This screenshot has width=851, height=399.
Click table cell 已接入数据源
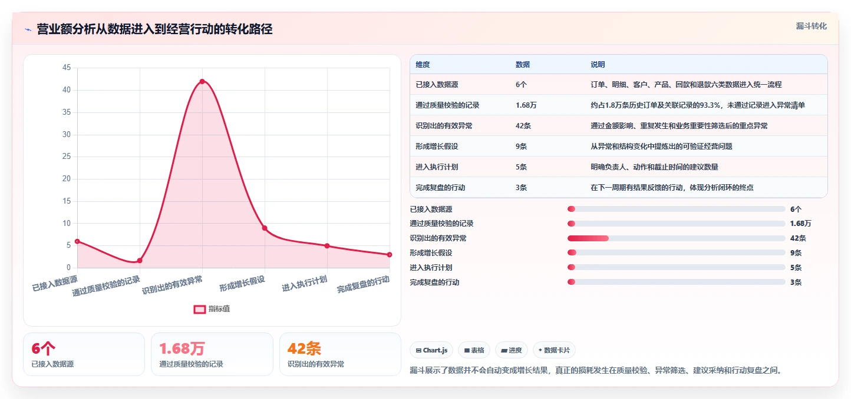click(437, 85)
